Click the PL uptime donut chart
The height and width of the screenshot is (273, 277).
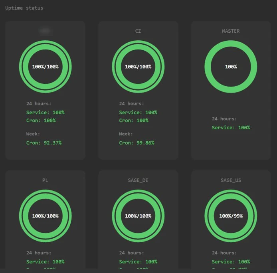(x=46, y=216)
